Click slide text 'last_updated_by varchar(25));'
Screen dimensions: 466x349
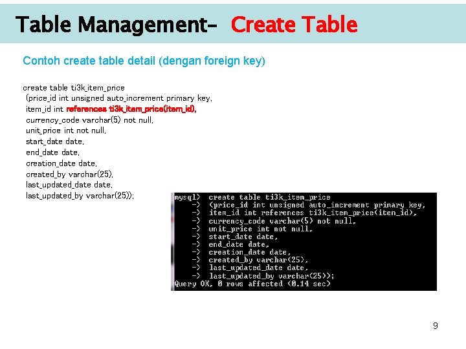(80, 196)
